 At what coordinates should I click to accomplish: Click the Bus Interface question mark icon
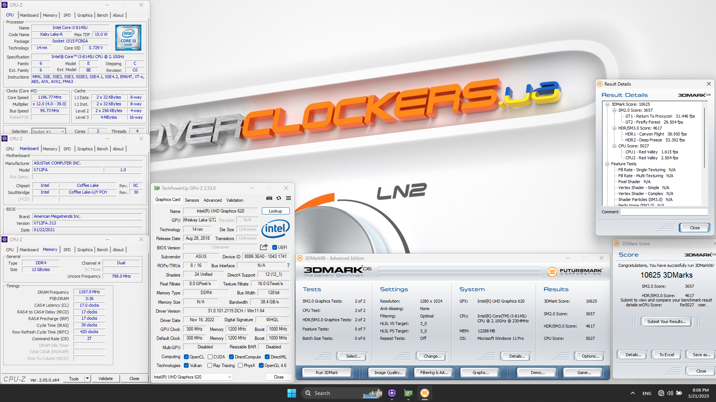[288, 265]
